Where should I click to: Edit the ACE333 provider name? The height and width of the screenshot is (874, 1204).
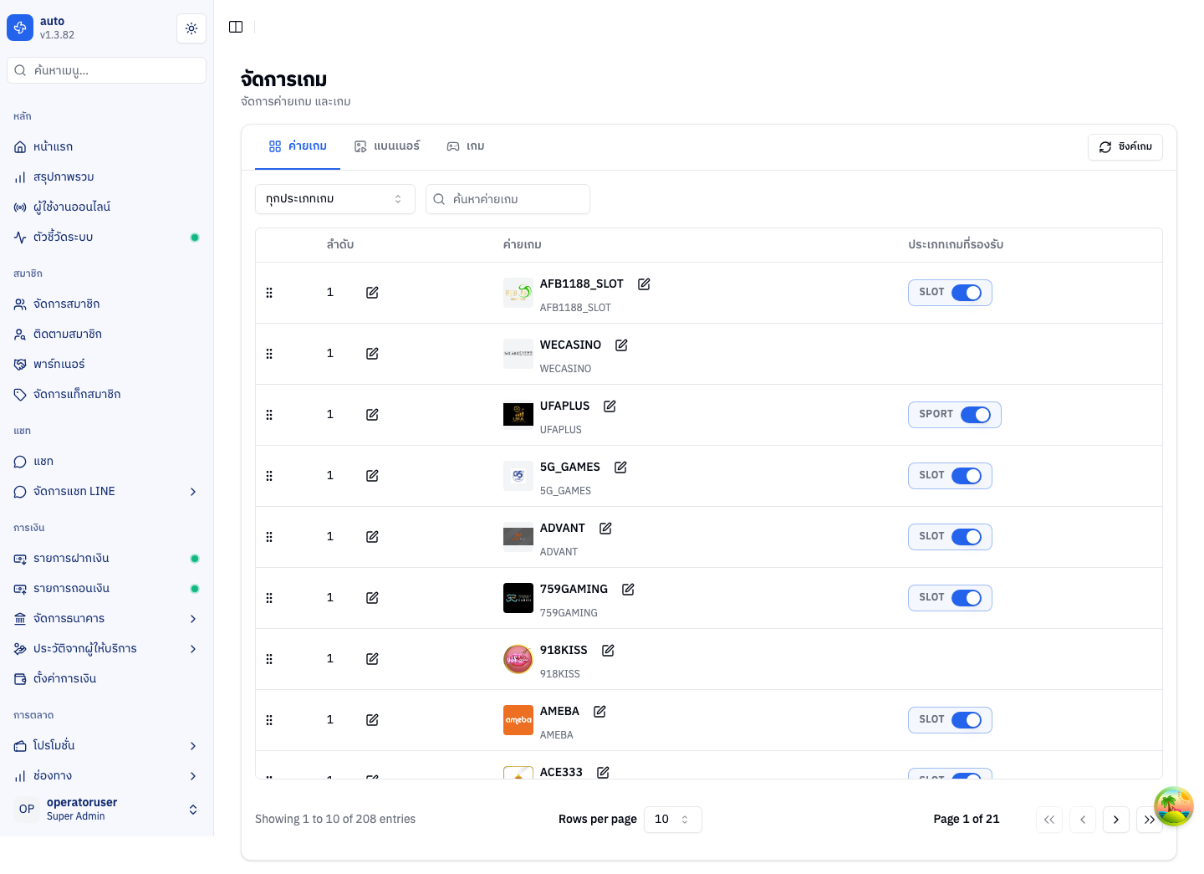[603, 773]
